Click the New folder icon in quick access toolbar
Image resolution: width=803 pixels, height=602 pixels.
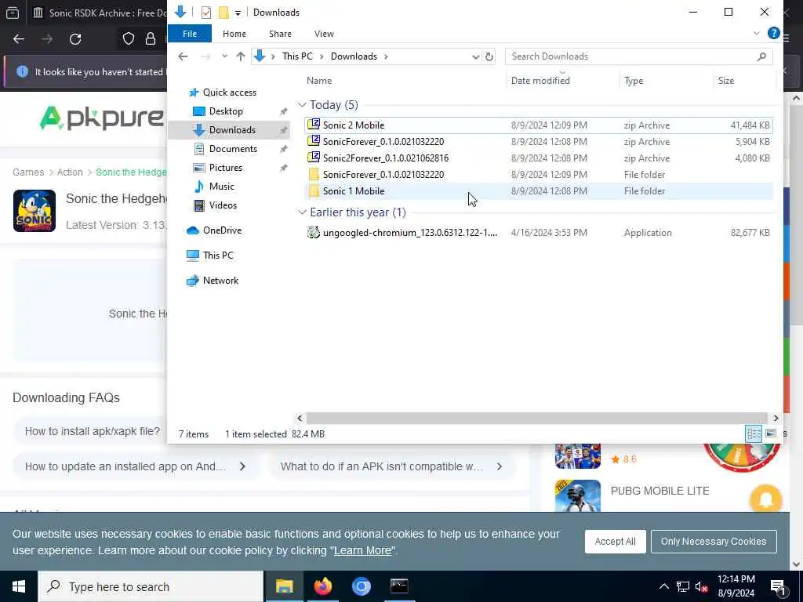tap(223, 13)
